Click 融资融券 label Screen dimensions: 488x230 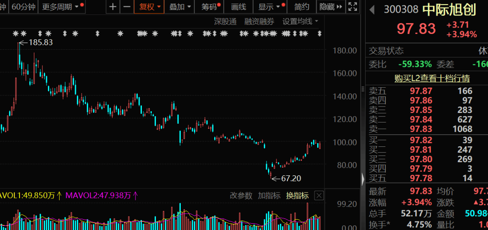pos(259,22)
